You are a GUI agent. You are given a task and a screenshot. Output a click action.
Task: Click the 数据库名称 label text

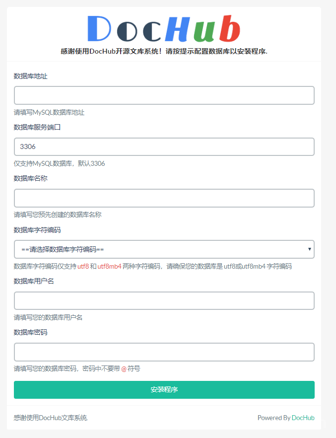(31, 178)
